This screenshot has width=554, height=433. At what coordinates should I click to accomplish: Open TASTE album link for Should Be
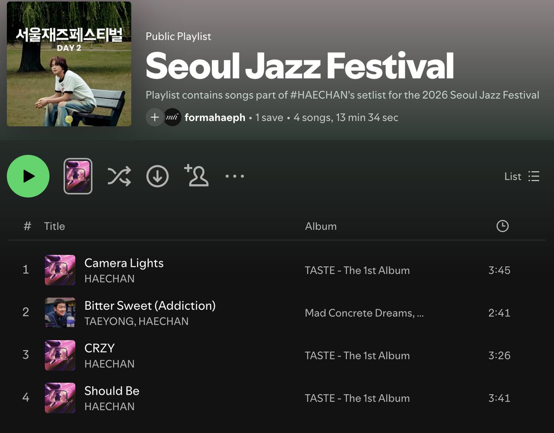coord(357,398)
